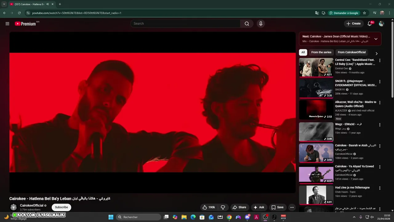Open Chrome profile avatar
The height and width of the screenshot is (222, 394).
(x=382, y=13)
